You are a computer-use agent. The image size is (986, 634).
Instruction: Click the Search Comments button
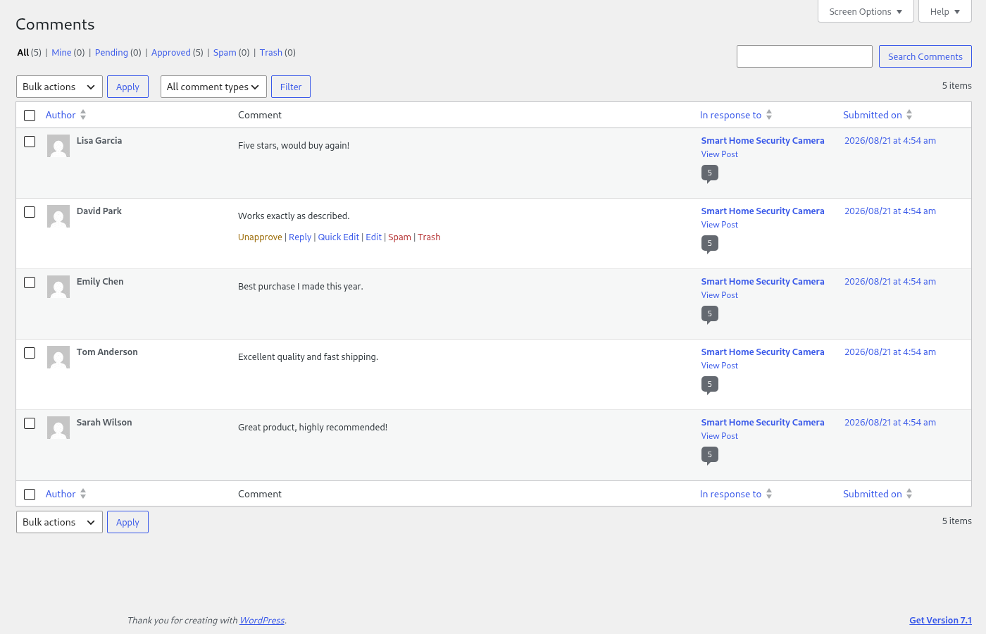tap(925, 56)
